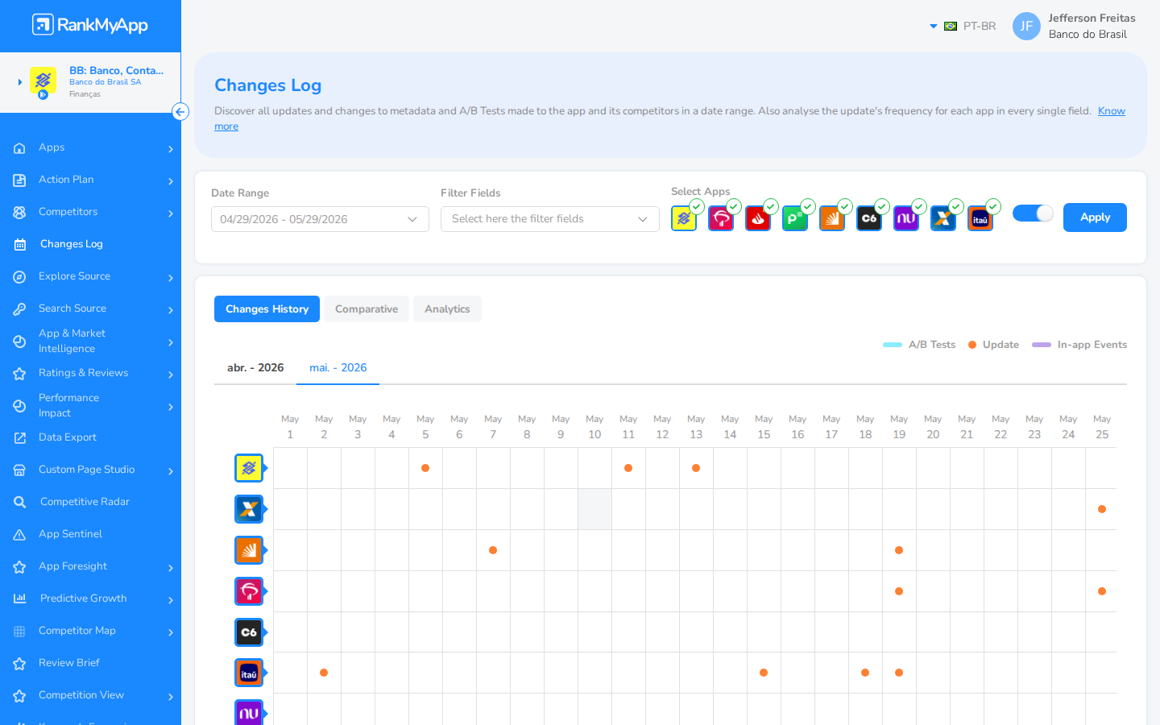
Task: Click the Competitive Radar magnifier icon
Action: point(19,502)
